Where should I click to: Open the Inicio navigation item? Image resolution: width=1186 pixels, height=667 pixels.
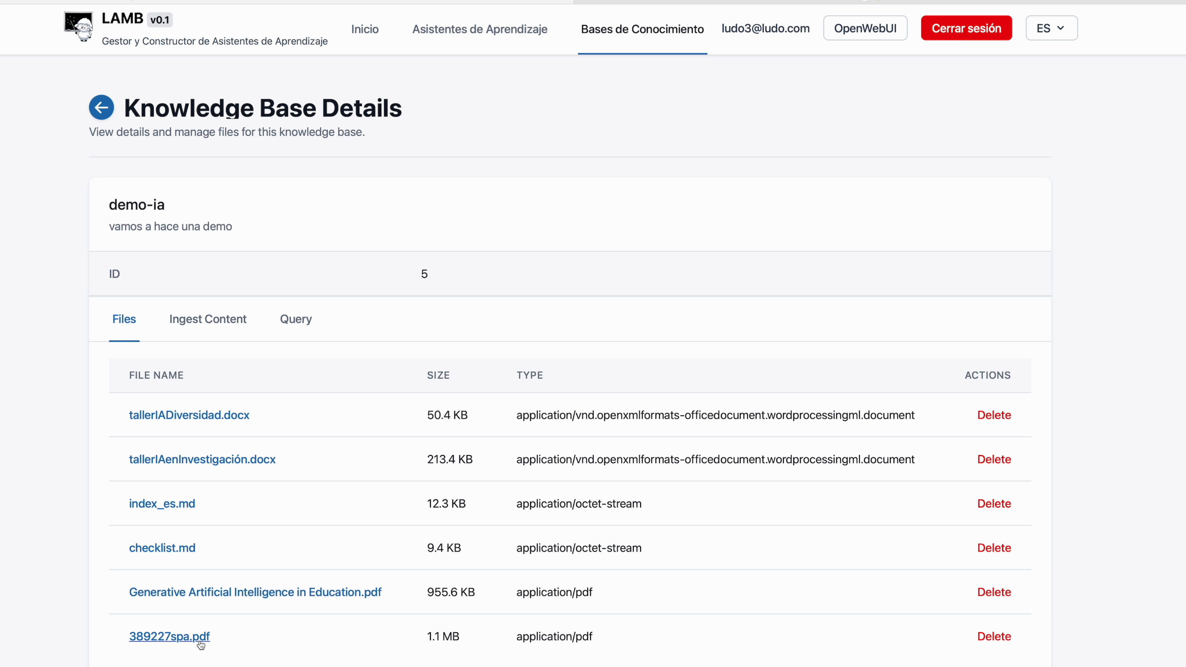click(365, 29)
